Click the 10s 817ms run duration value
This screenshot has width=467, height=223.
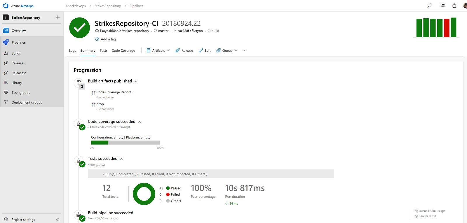tap(245, 188)
